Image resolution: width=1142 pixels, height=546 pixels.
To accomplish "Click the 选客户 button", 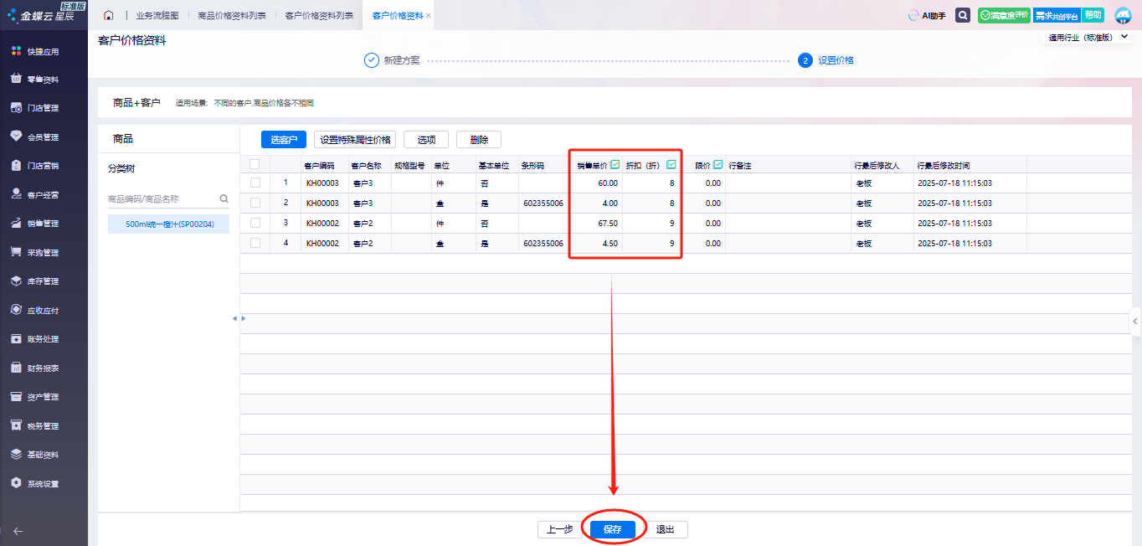I will coord(284,140).
